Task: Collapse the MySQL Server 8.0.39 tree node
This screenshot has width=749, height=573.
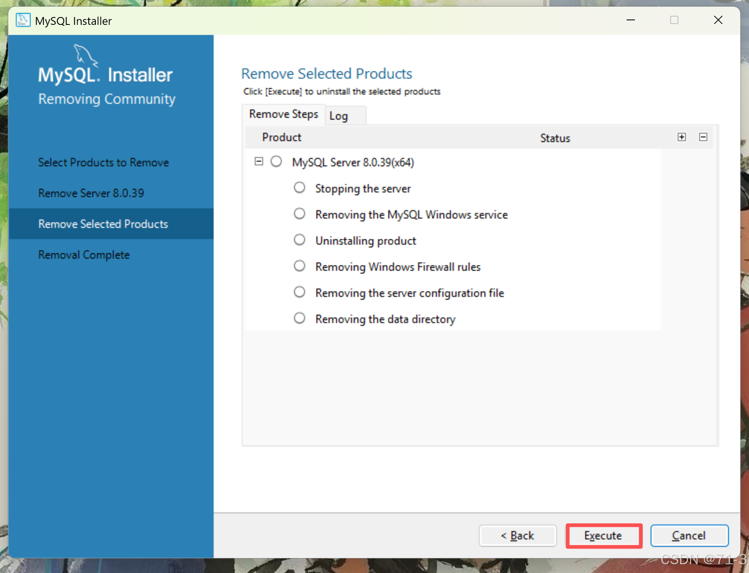Action: click(x=259, y=161)
